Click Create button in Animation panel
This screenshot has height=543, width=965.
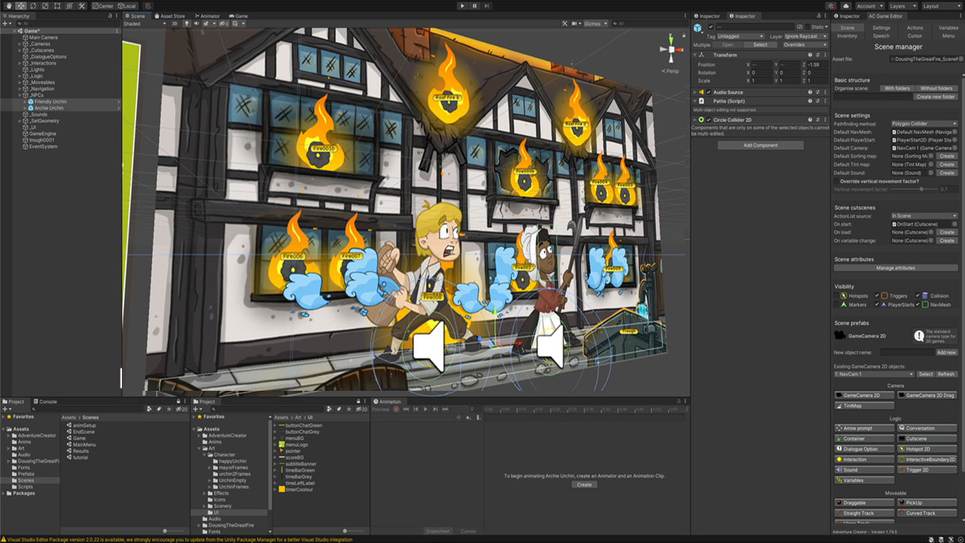pyautogui.click(x=584, y=485)
